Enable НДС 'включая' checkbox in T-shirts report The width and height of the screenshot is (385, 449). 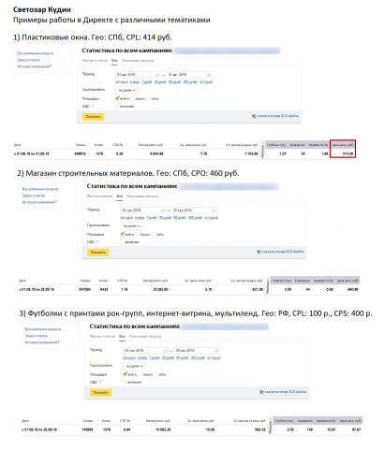click(x=125, y=383)
